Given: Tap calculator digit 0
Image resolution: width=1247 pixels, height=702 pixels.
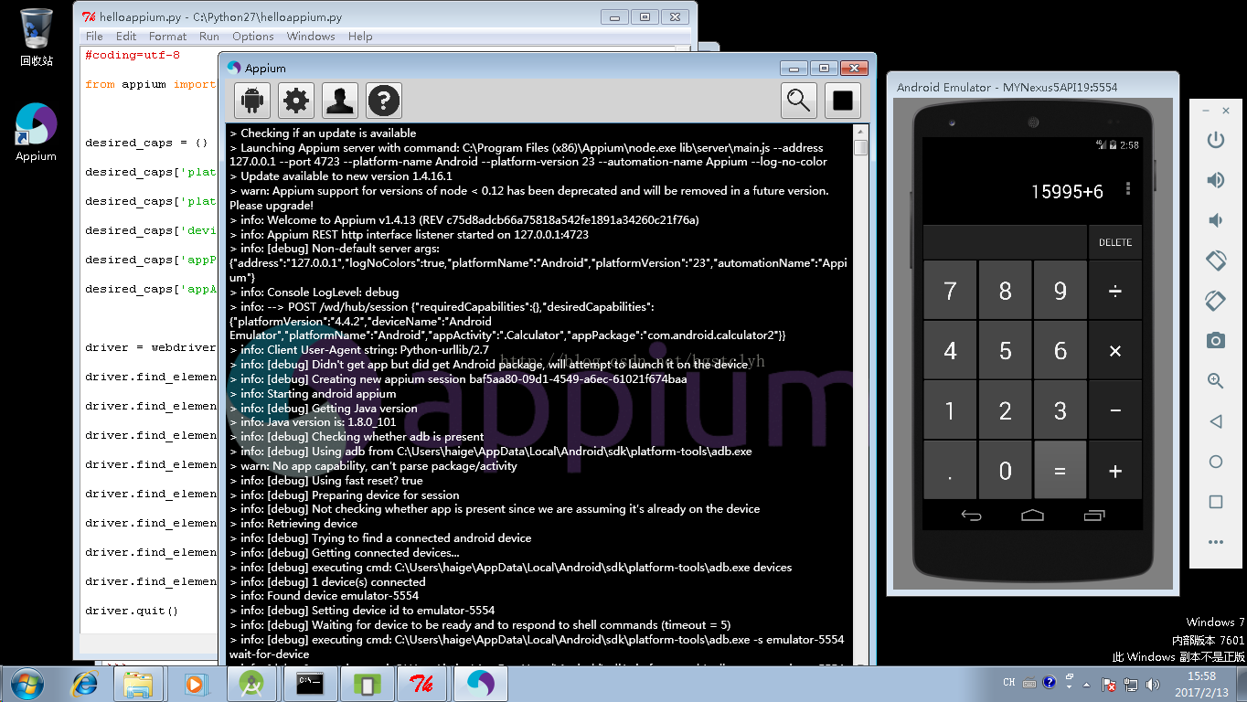Looking at the screenshot, I should [1006, 471].
